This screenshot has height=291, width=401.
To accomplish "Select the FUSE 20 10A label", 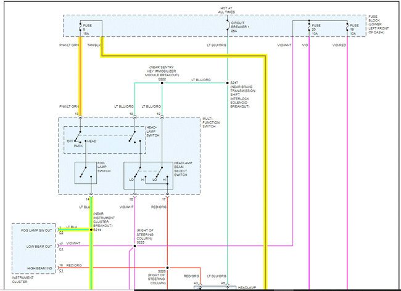I will 316,30.
